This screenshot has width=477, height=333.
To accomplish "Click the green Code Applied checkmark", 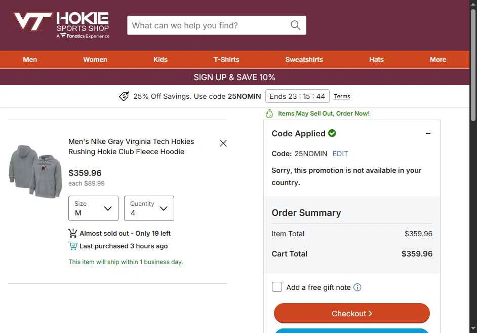I will [x=332, y=133].
